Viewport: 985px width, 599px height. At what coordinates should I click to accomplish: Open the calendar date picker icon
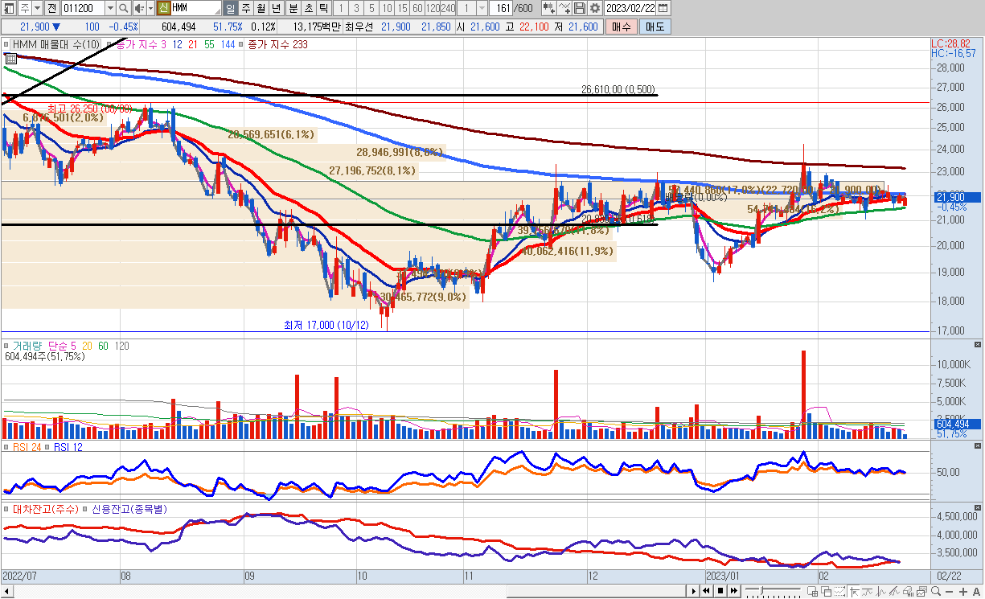click(x=663, y=8)
